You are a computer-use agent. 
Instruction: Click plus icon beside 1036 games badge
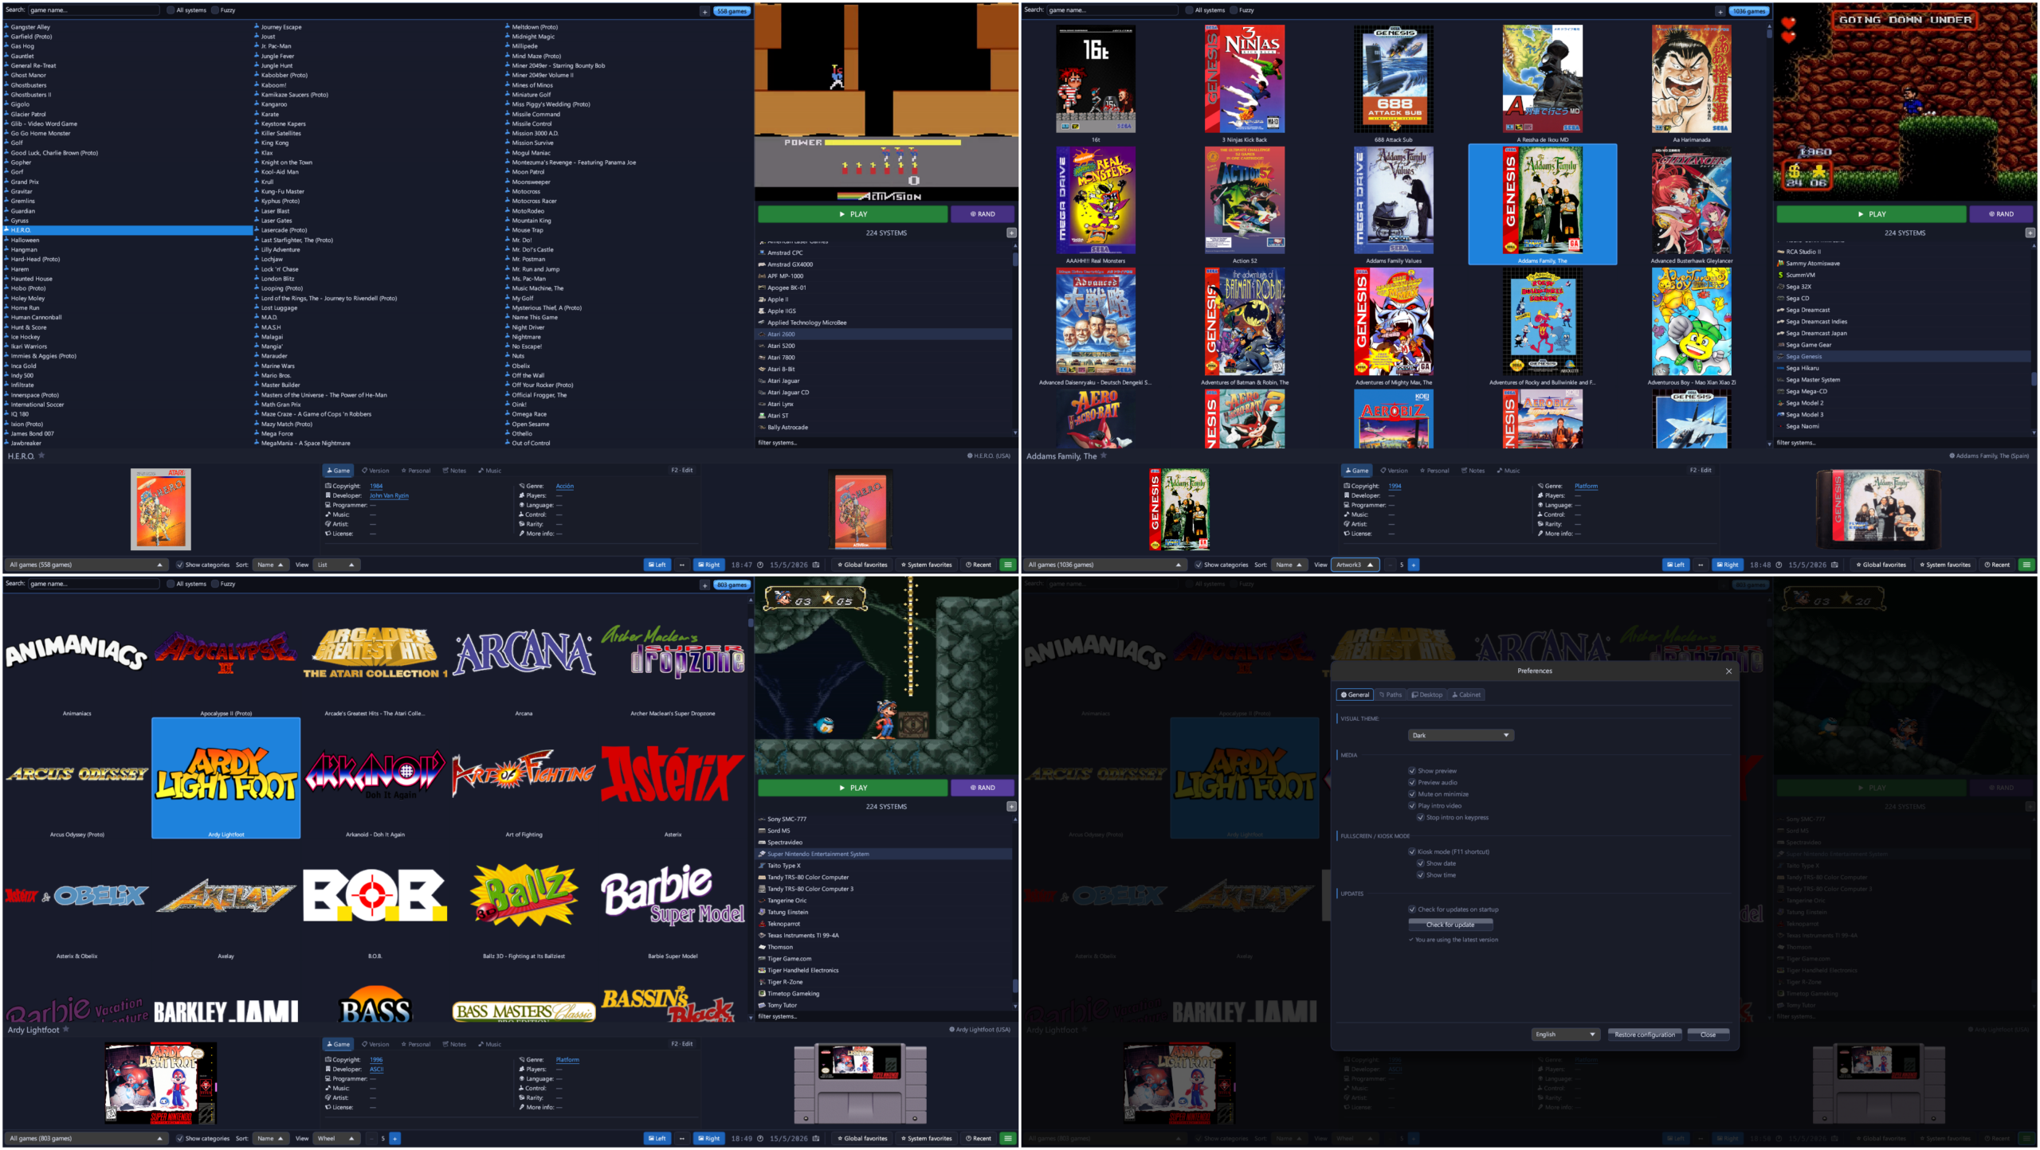pyautogui.click(x=1720, y=11)
